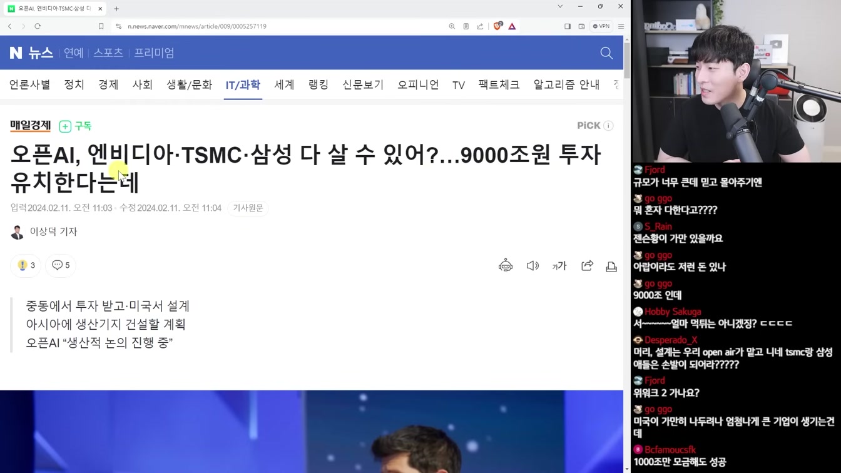This screenshot has width=841, height=473.
Task: Select the 정치 tab
Action: (74, 84)
